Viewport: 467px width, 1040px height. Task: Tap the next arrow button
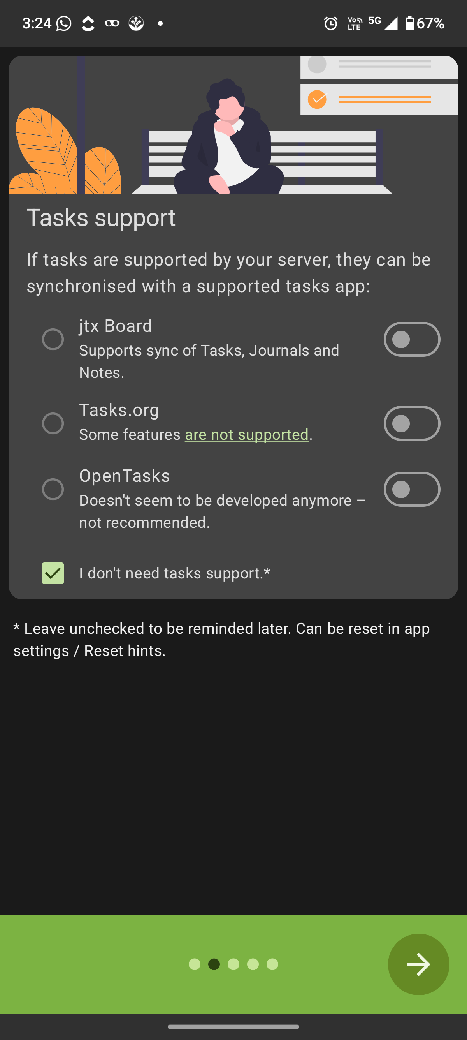(419, 965)
